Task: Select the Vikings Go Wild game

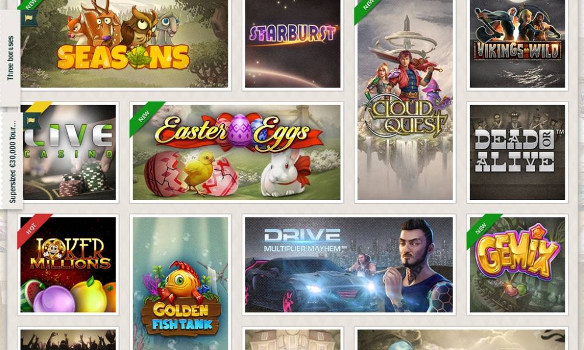Action: coord(517,44)
